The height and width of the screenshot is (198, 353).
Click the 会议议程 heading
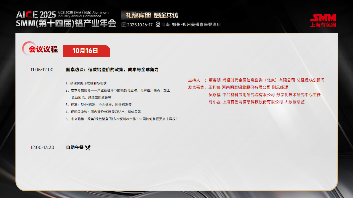[43, 49]
